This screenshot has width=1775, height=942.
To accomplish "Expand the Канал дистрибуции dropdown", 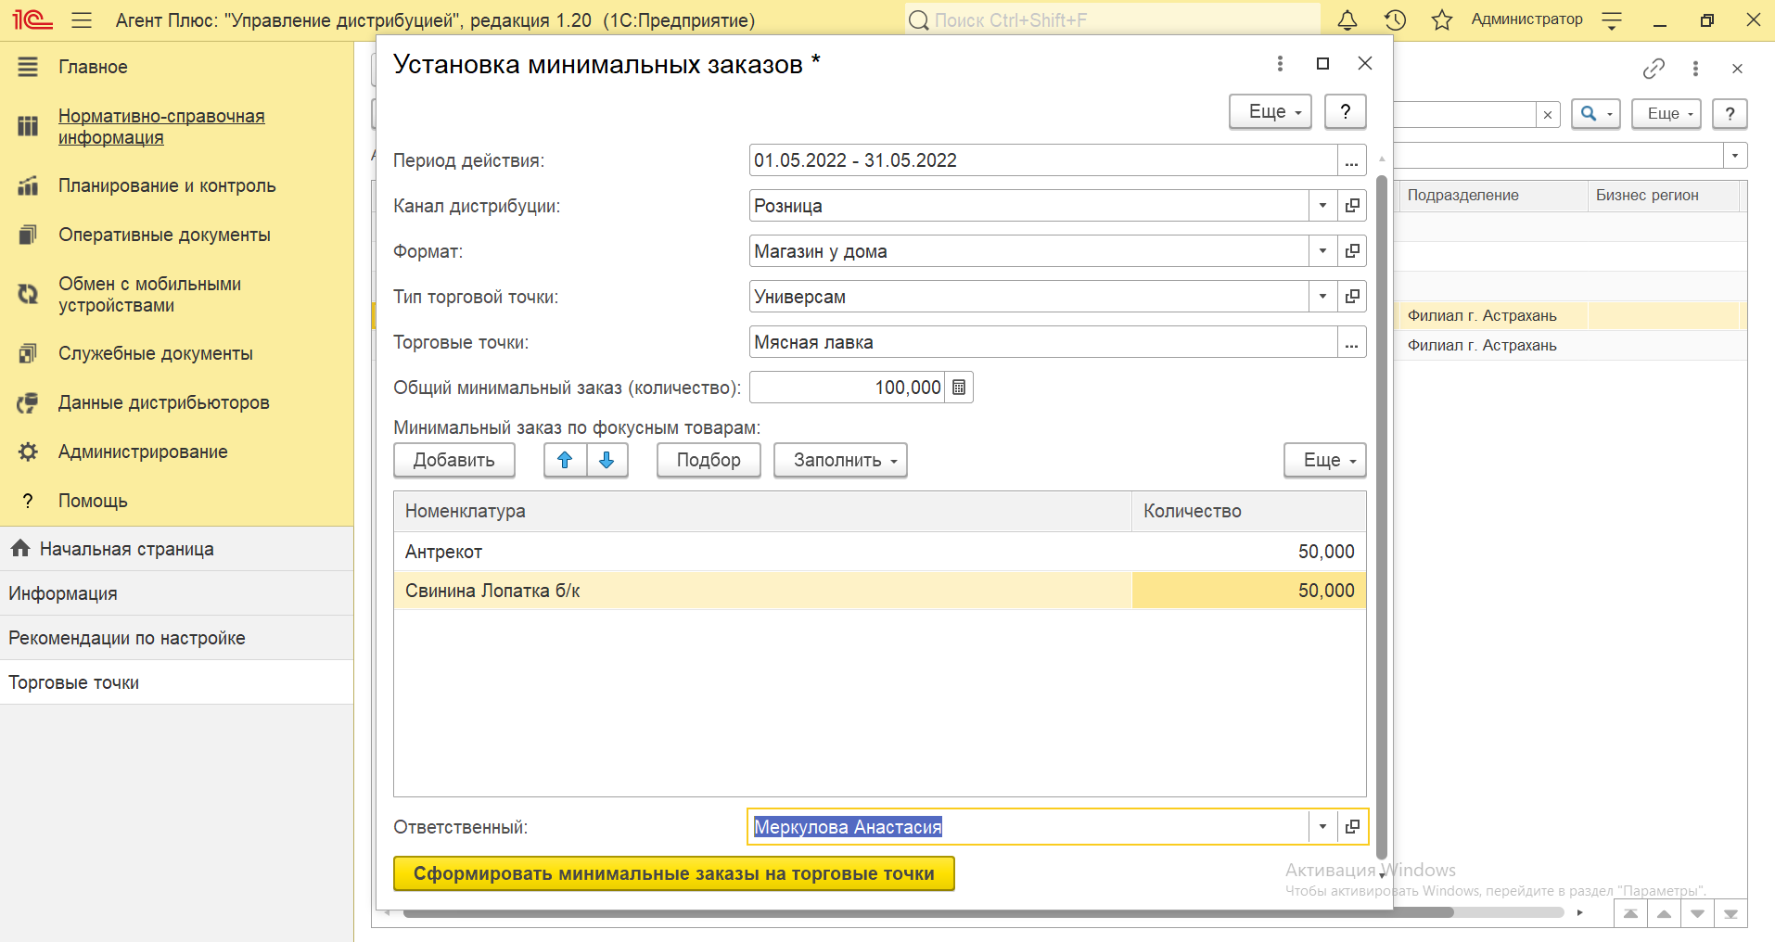I will 1322,206.
